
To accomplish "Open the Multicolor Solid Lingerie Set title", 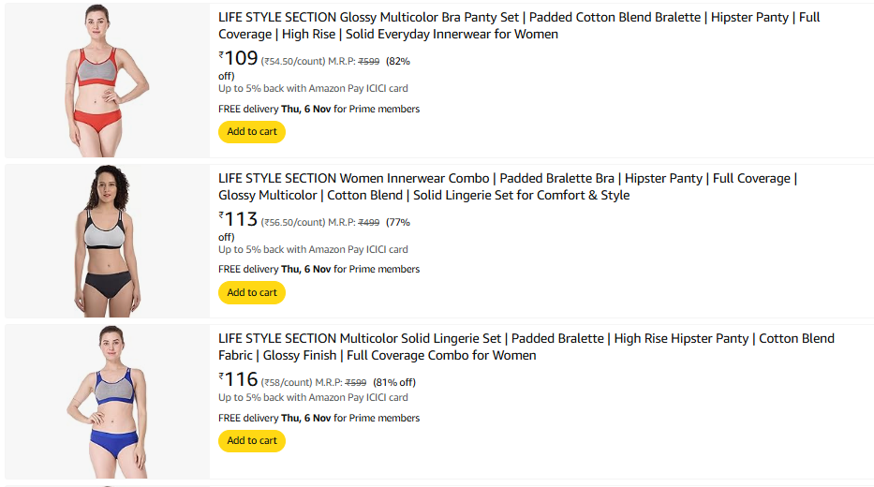I will 526,347.
